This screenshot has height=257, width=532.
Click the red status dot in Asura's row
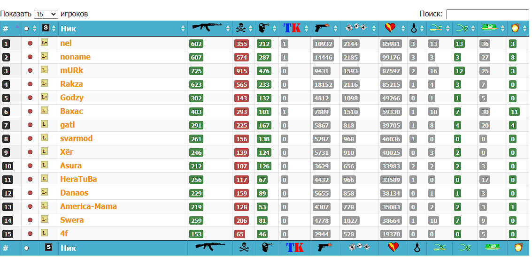tap(30, 166)
